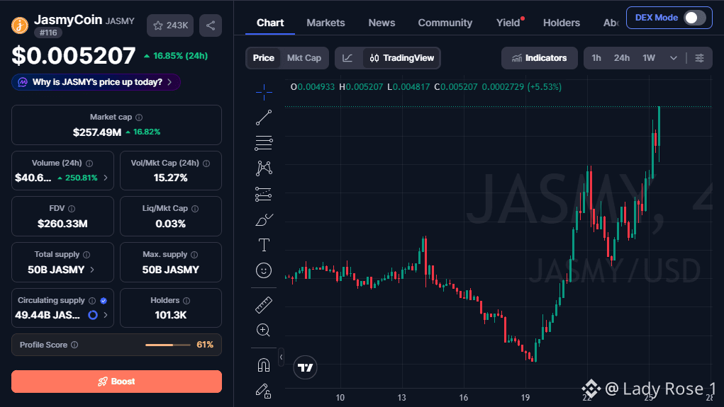
Task: Set chart range to 24h
Action: 621,58
